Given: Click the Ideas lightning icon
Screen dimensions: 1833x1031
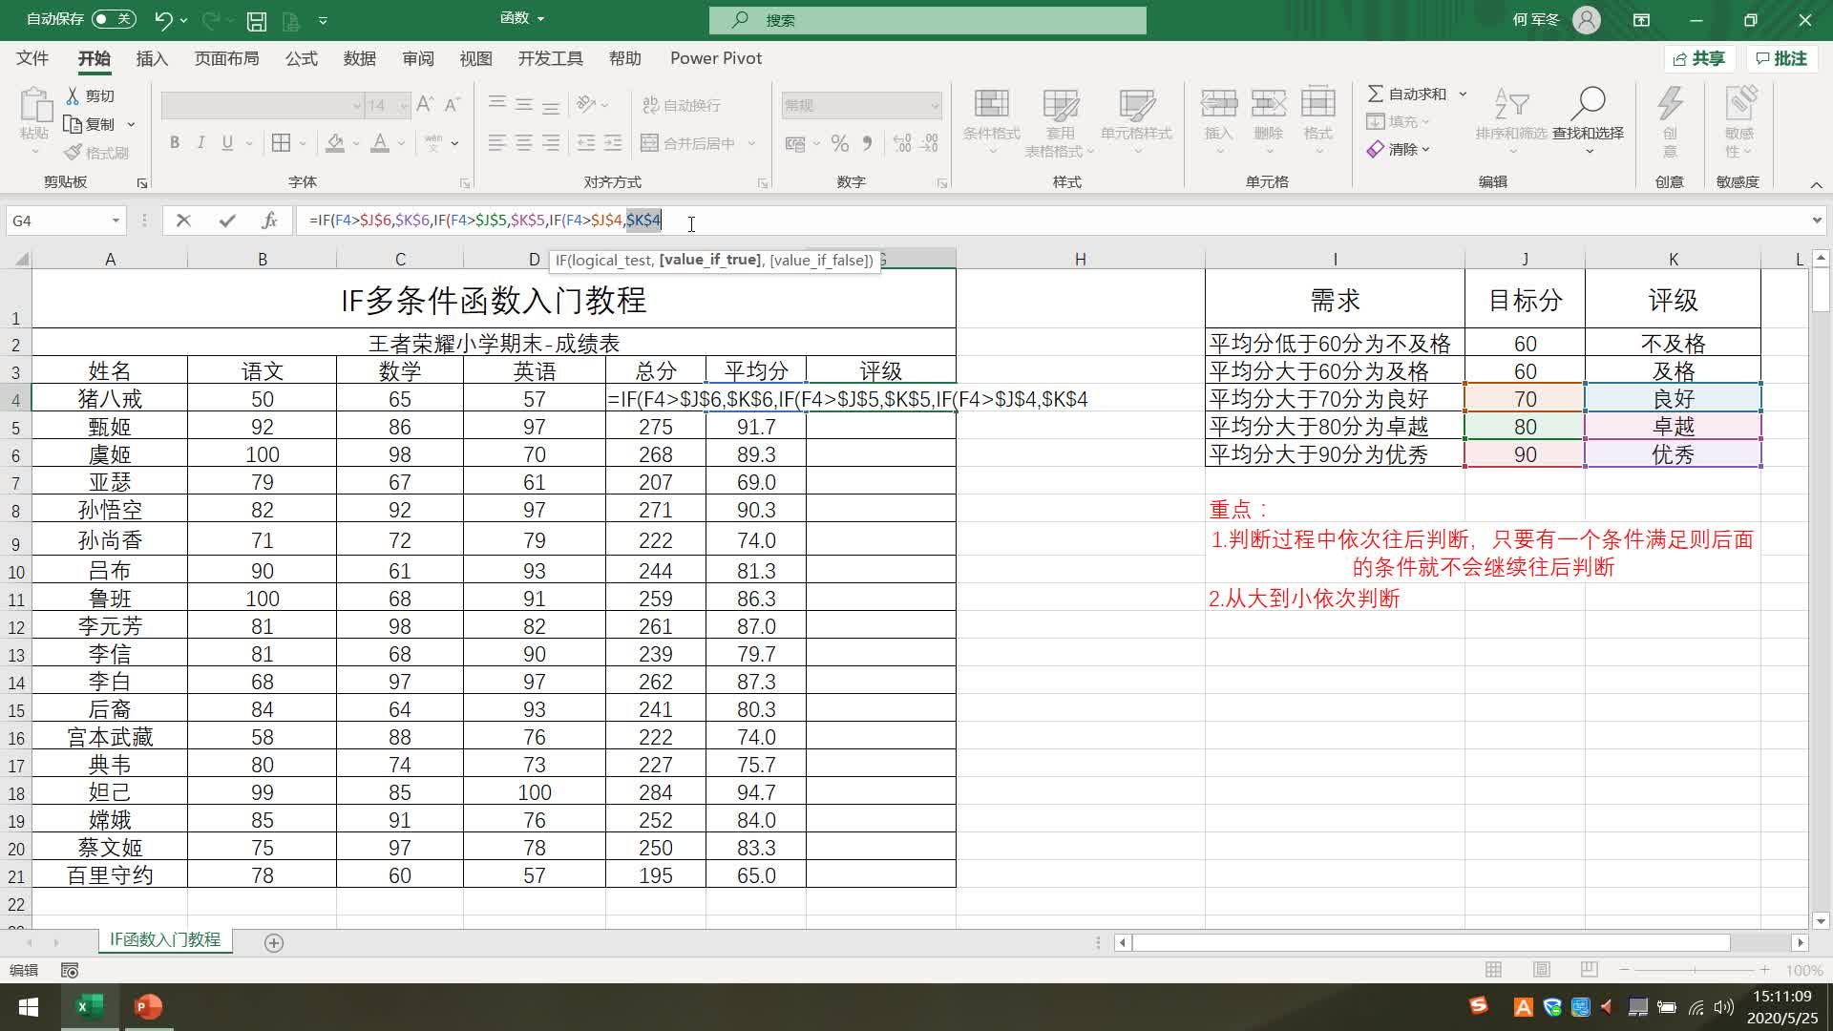Looking at the screenshot, I should pyautogui.click(x=1670, y=103).
